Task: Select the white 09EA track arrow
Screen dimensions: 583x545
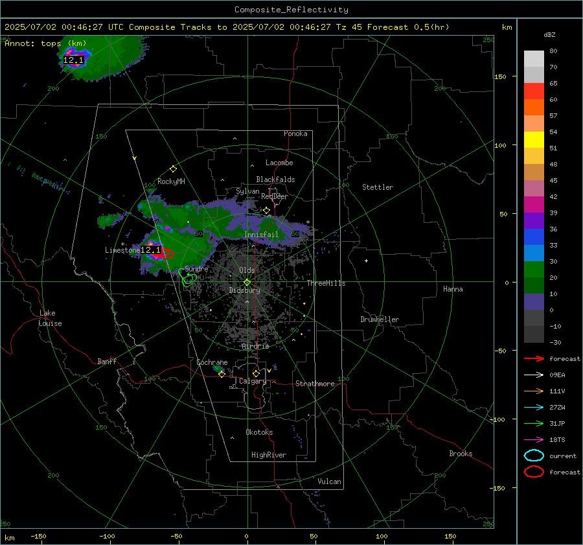Action: (534, 375)
